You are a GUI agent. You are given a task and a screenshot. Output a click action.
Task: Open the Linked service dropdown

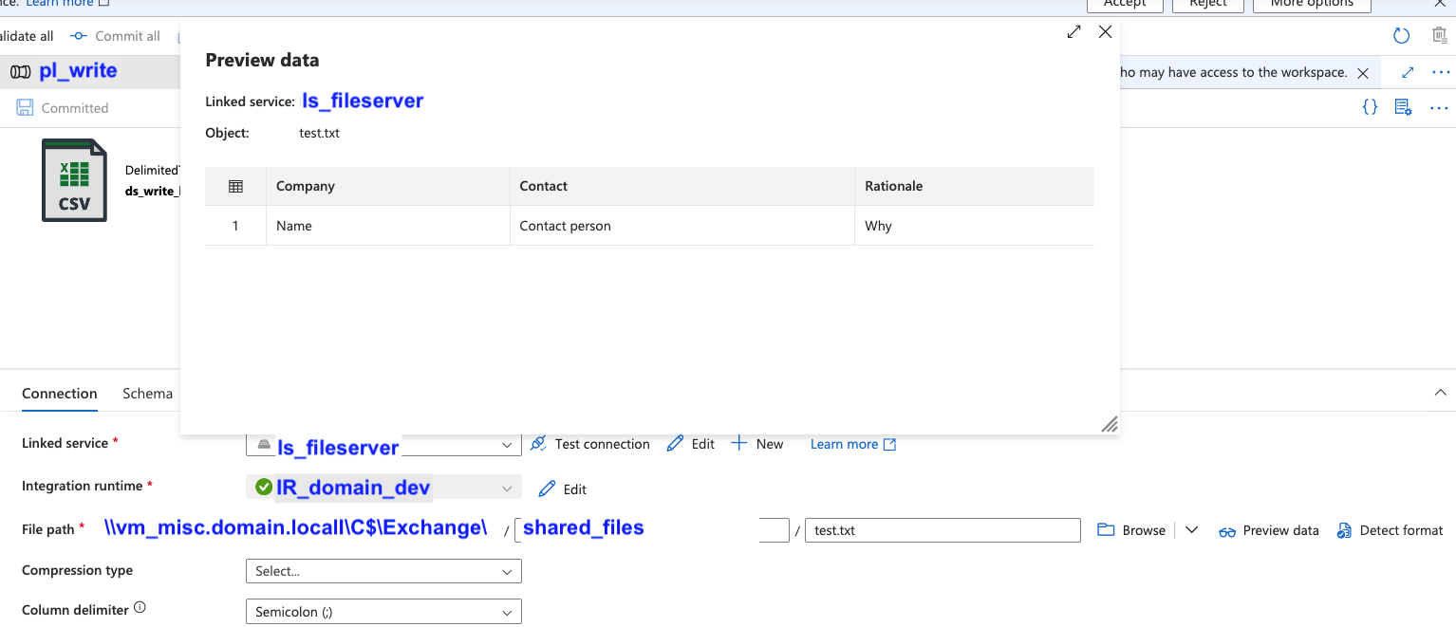[383, 444]
